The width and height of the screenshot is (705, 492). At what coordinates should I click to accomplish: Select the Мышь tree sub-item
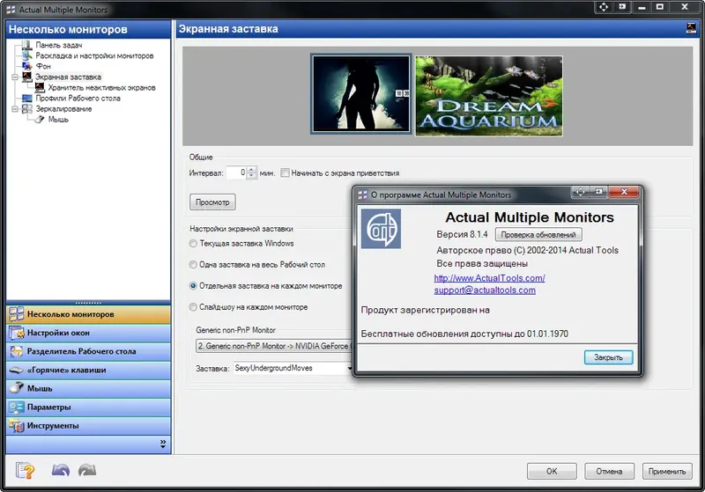click(58, 120)
